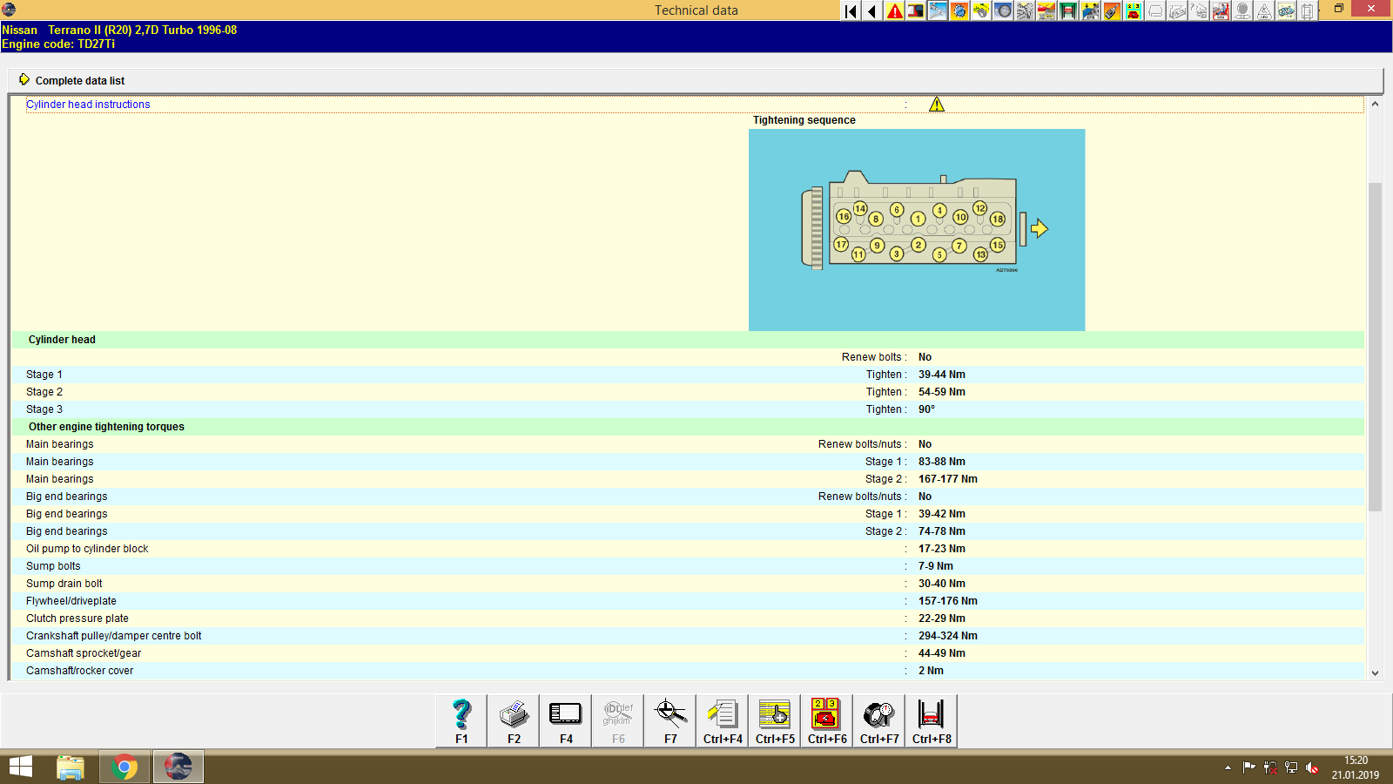The width and height of the screenshot is (1393, 784).
Task: Click the Ctrl+F7 gauges icon
Action: 878,720
